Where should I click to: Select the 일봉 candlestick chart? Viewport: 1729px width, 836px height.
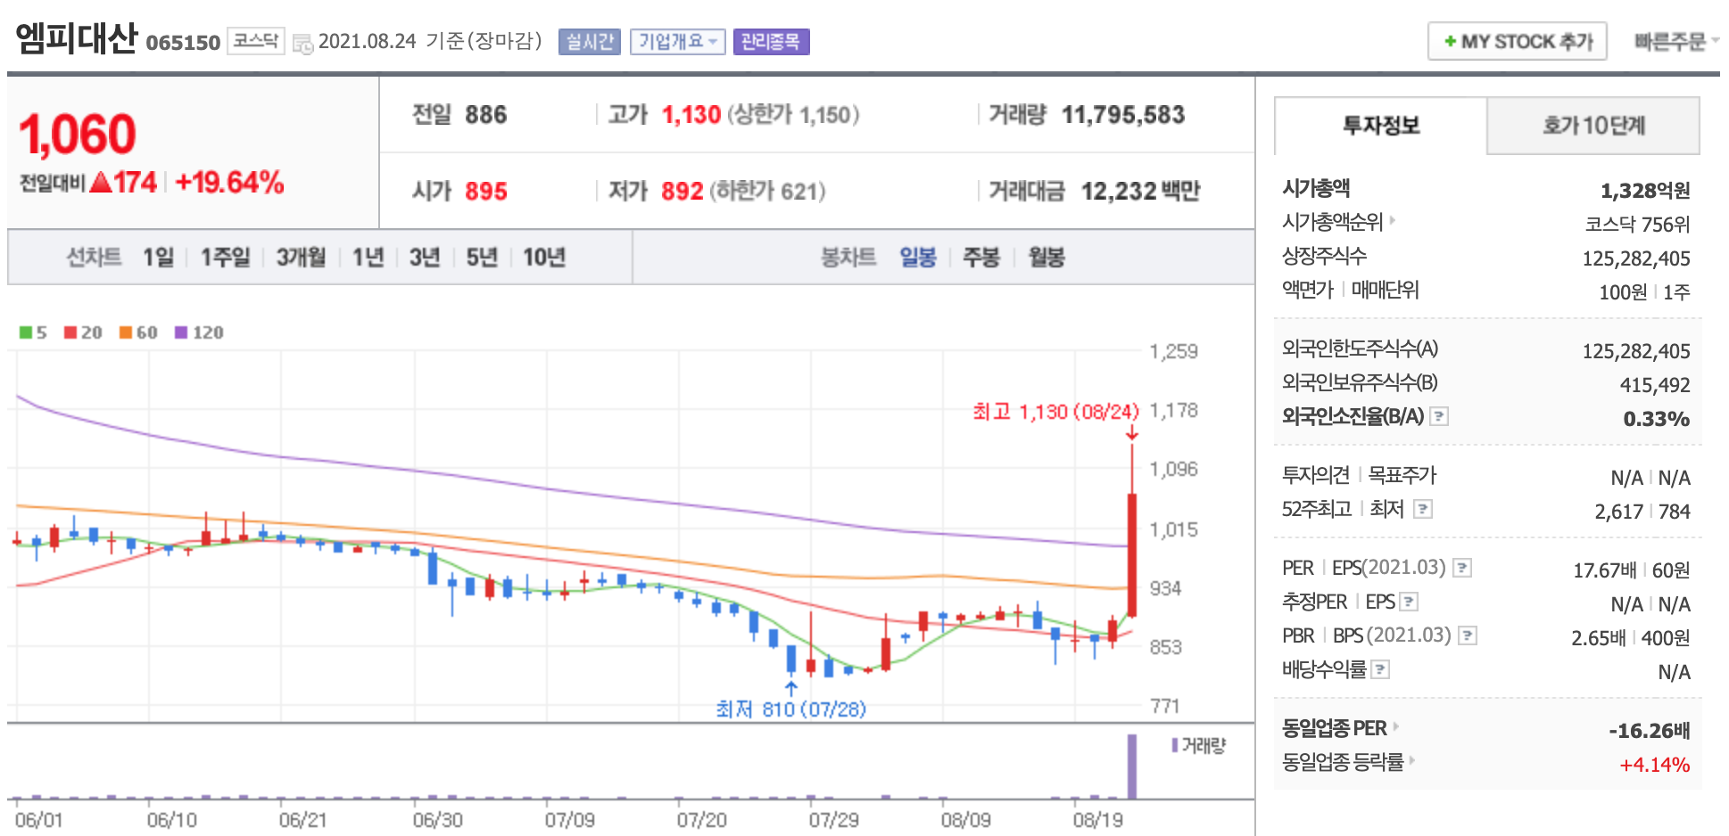pos(918,258)
